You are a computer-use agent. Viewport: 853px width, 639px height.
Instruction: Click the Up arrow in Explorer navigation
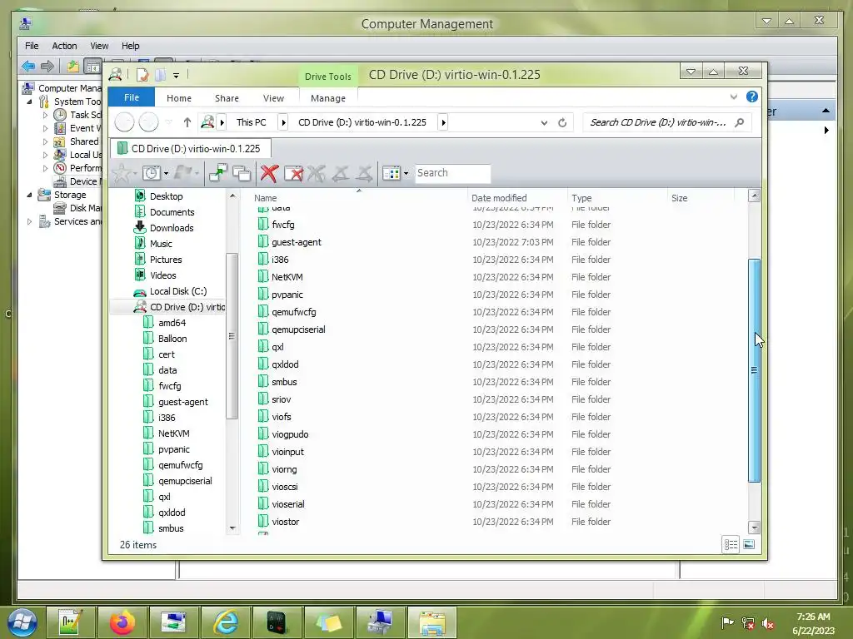tap(187, 122)
